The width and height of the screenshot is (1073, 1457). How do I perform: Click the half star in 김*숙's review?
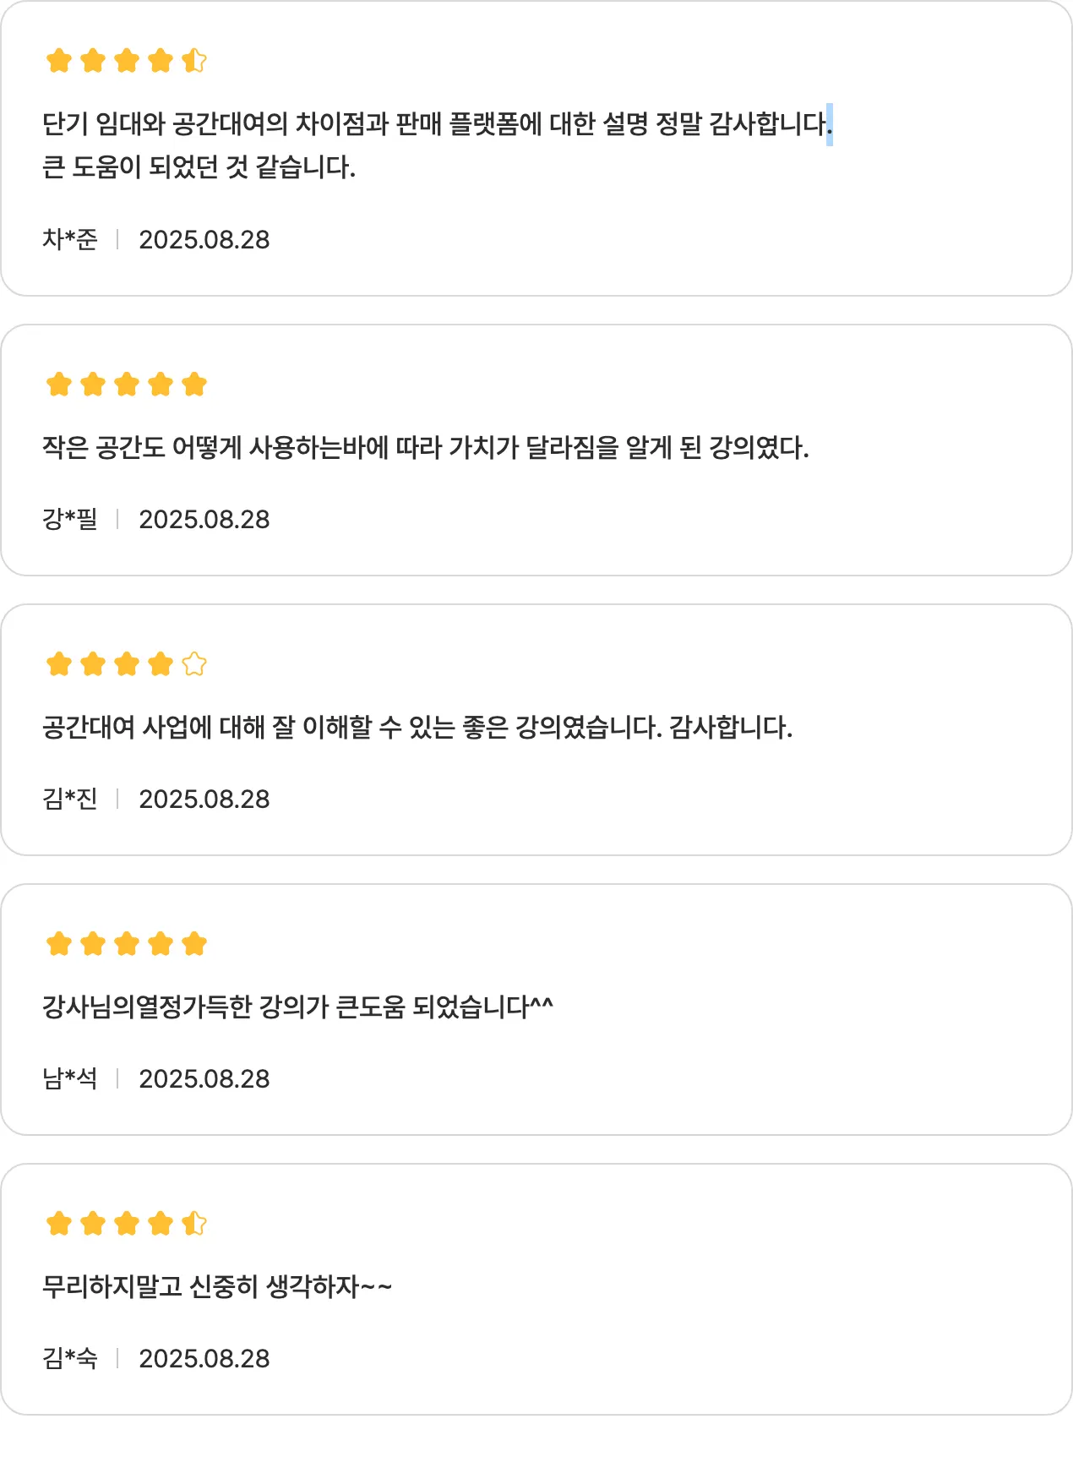pyautogui.click(x=194, y=1224)
